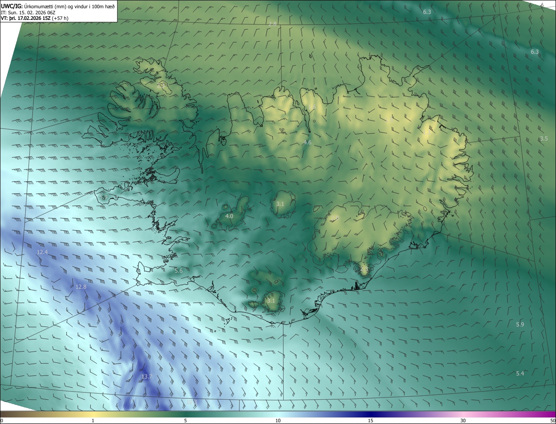This screenshot has height=424, width=556.
Task: Pick the dark navy color at legend 15
Action: (371, 414)
